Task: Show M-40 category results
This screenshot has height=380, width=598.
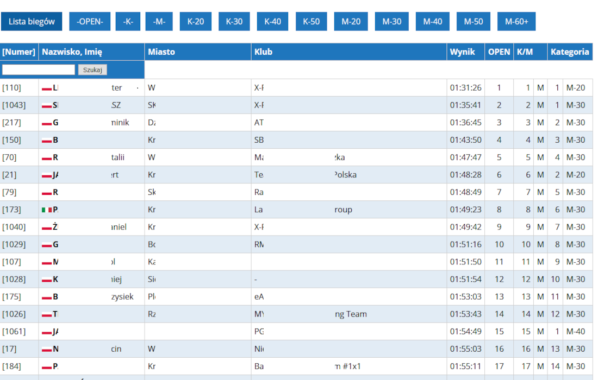Action: point(433,21)
